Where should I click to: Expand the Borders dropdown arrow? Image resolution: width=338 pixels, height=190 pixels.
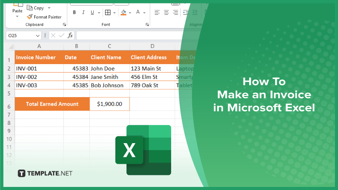click(115, 13)
